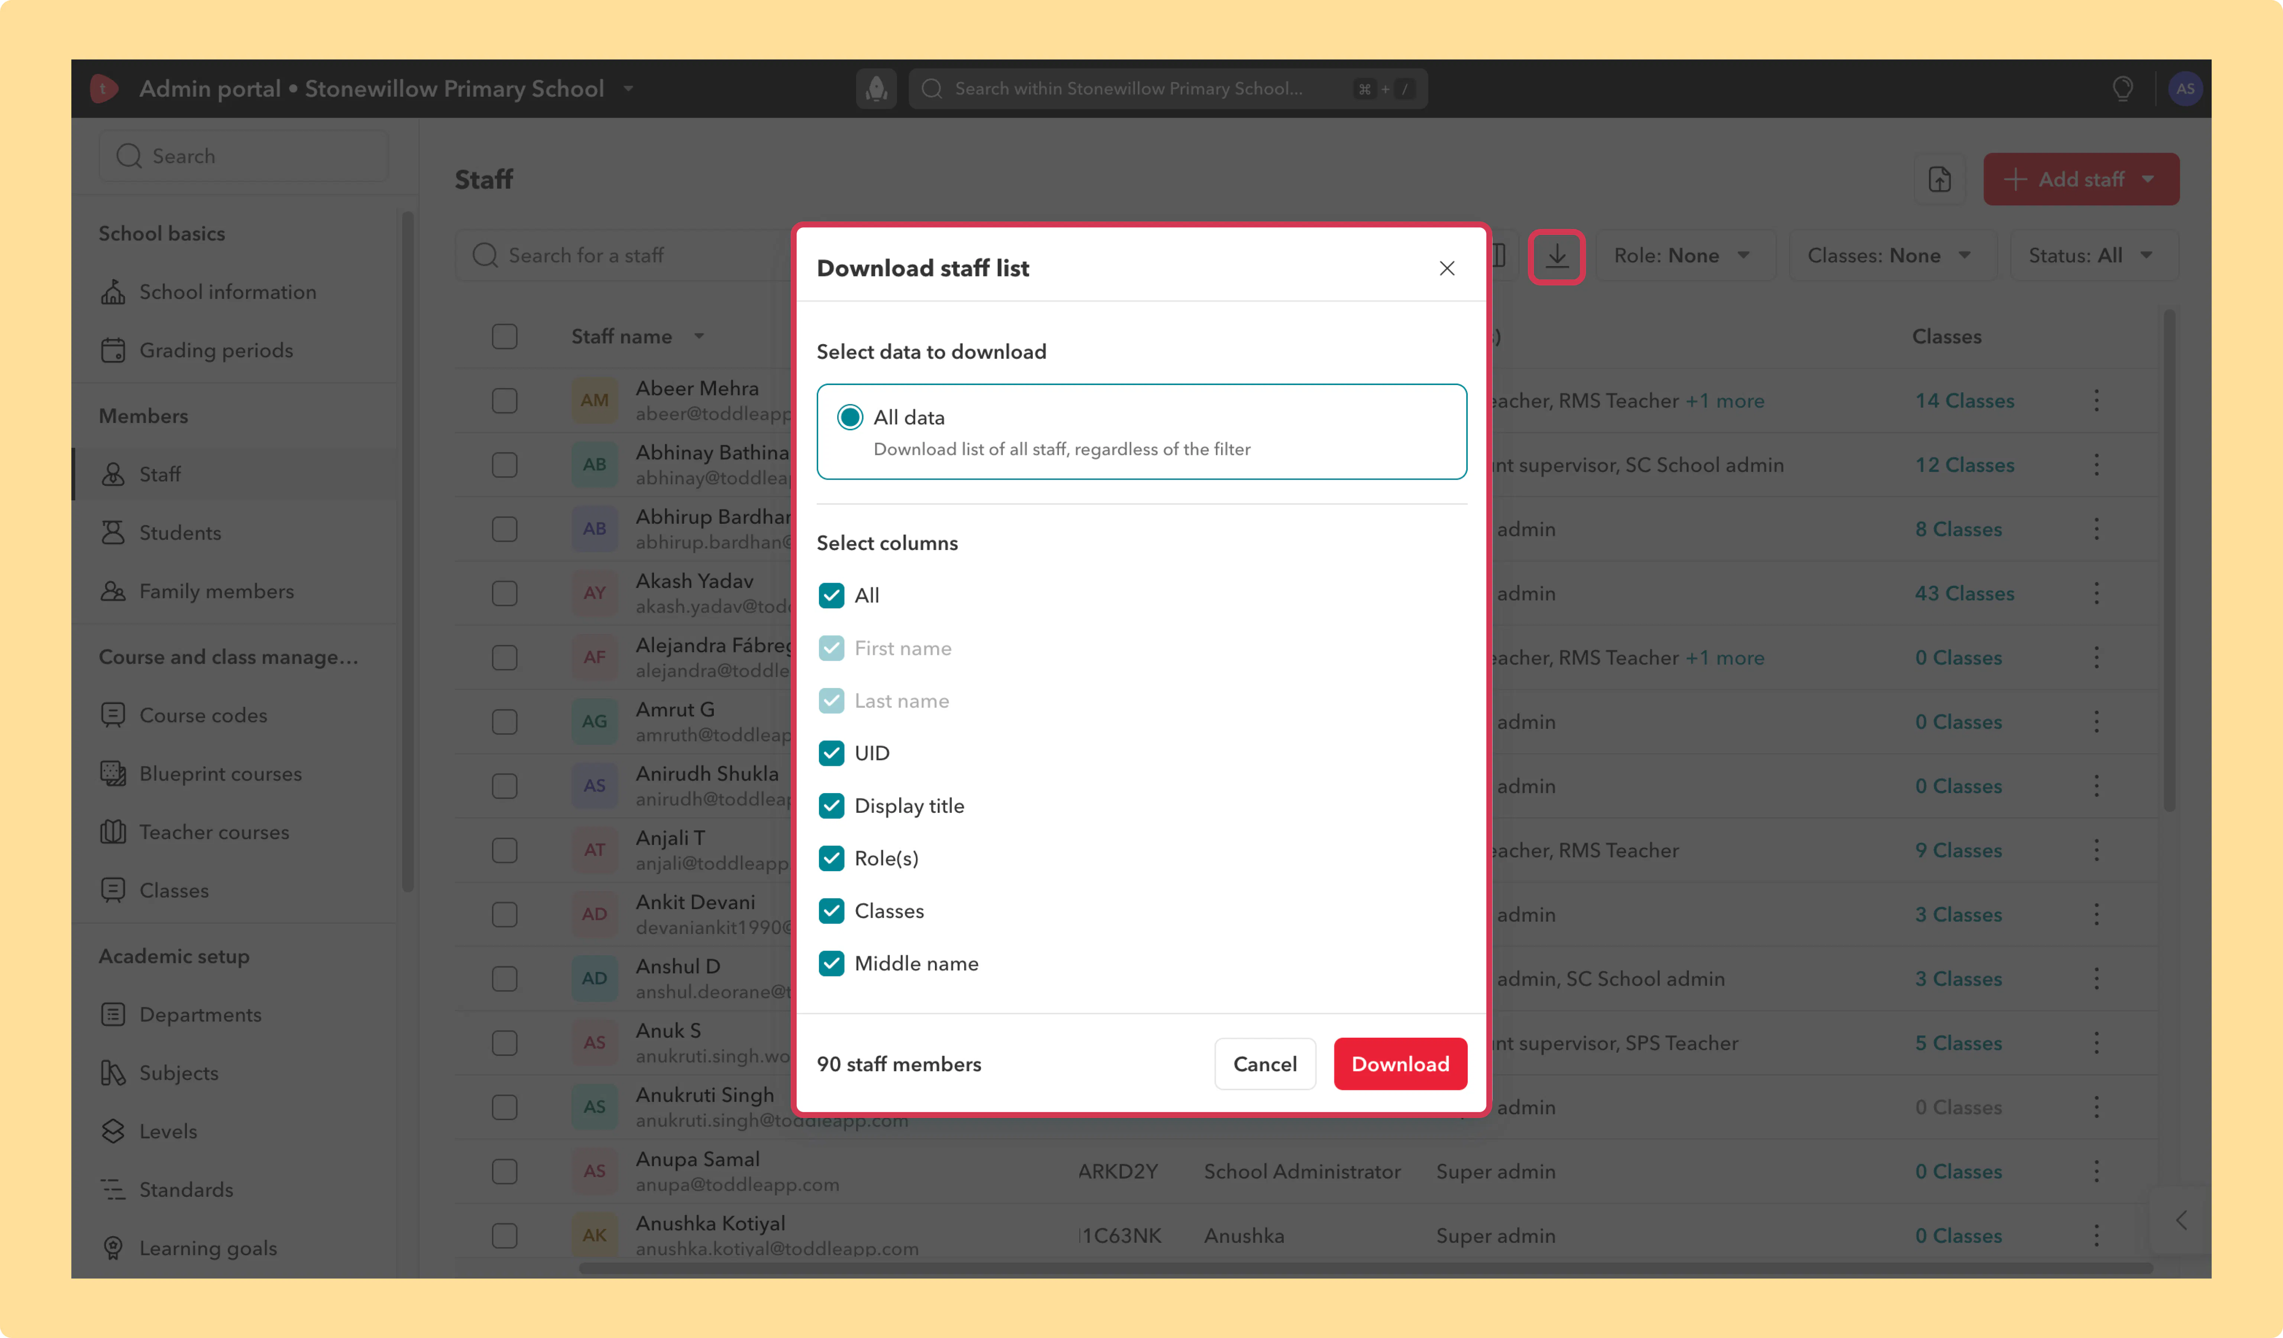Open the school switcher dropdown arrow
Screen dimensions: 2283x1338
coord(628,89)
